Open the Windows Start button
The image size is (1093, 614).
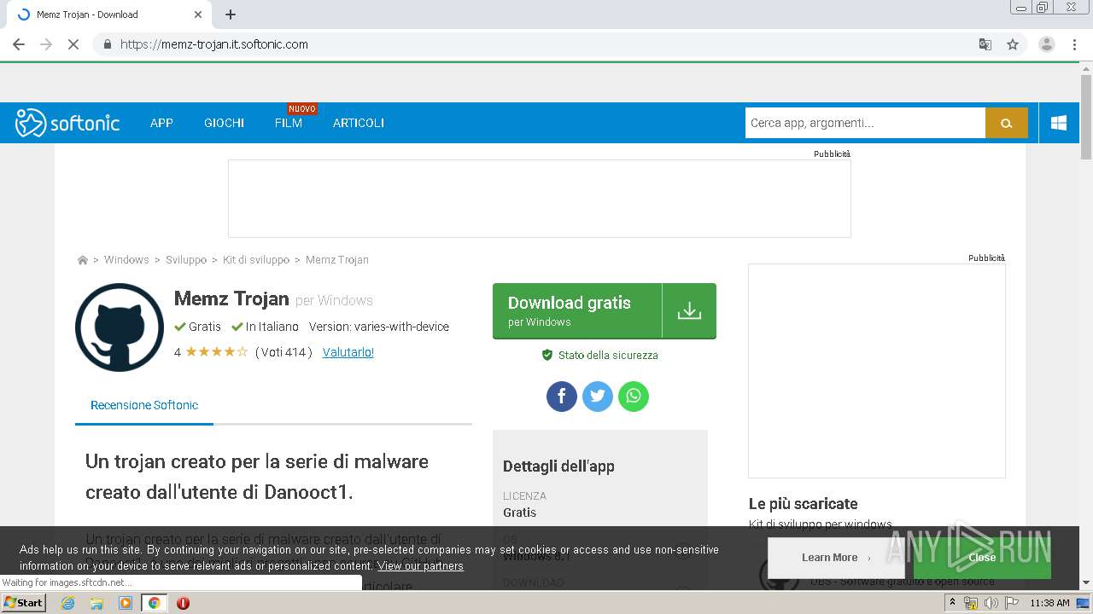[x=24, y=603]
